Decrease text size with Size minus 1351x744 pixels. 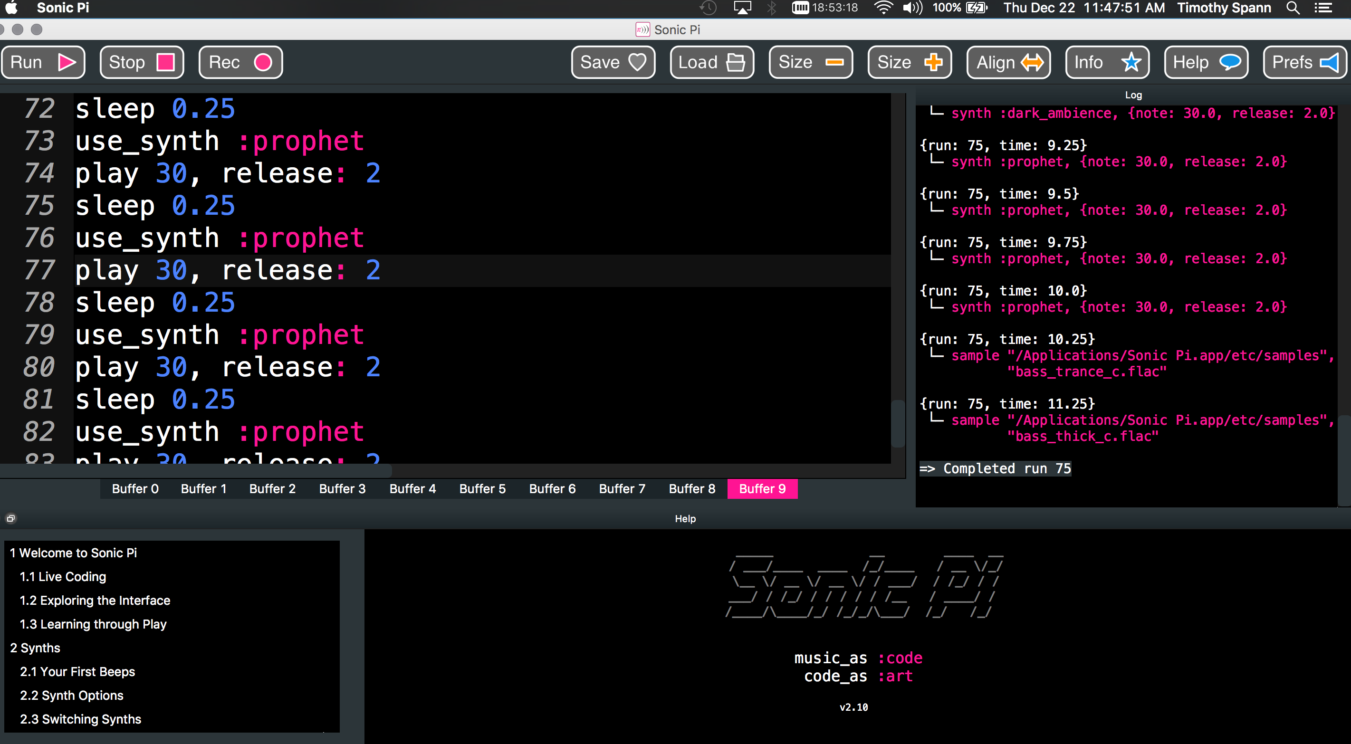point(810,62)
